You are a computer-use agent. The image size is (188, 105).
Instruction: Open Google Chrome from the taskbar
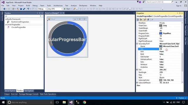85,102
